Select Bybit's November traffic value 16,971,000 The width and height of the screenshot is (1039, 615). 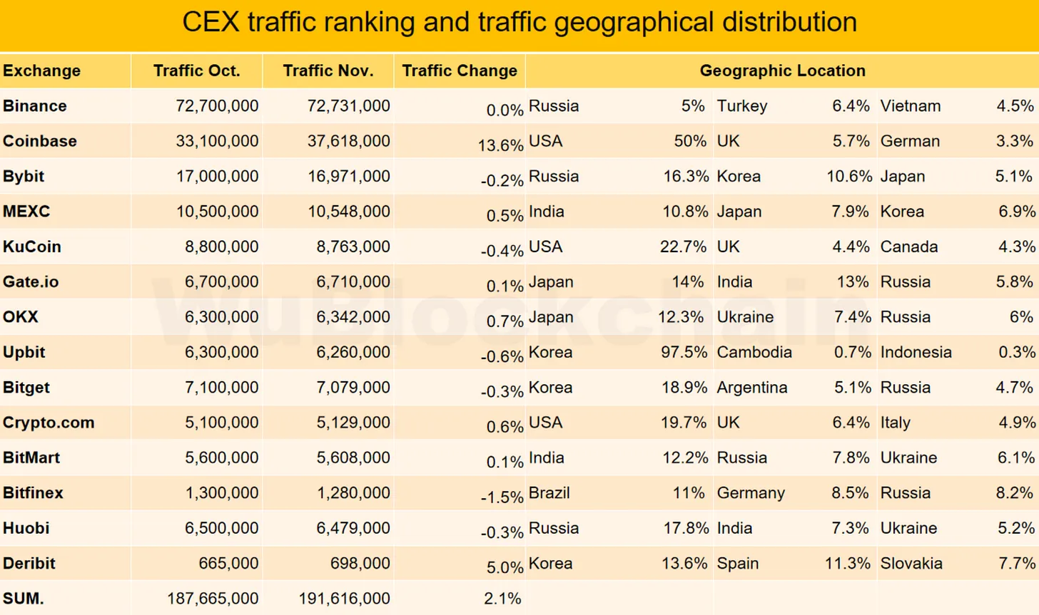point(348,176)
